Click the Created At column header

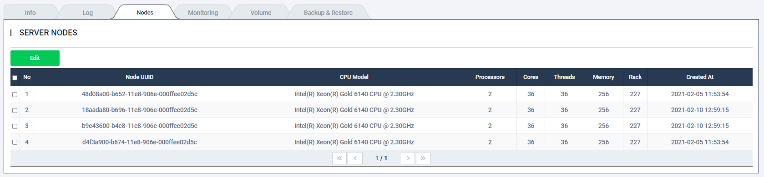(700, 77)
